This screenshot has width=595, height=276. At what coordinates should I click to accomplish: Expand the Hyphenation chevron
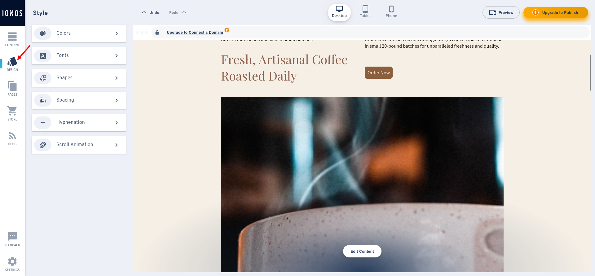(x=117, y=123)
